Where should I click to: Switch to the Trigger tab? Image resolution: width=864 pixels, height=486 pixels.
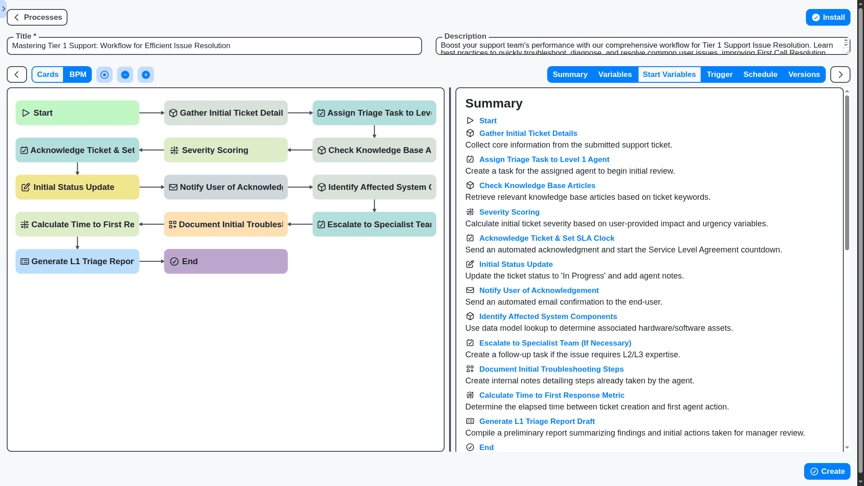point(719,74)
